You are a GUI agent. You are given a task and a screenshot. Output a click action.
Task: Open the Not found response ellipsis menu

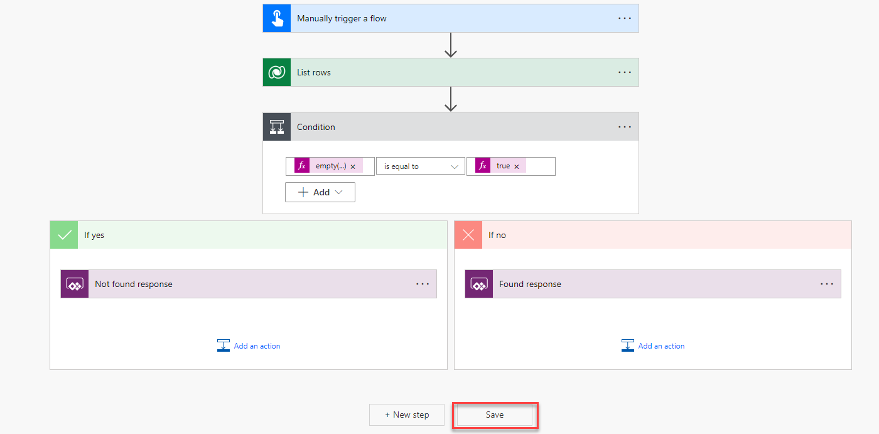[x=423, y=284]
